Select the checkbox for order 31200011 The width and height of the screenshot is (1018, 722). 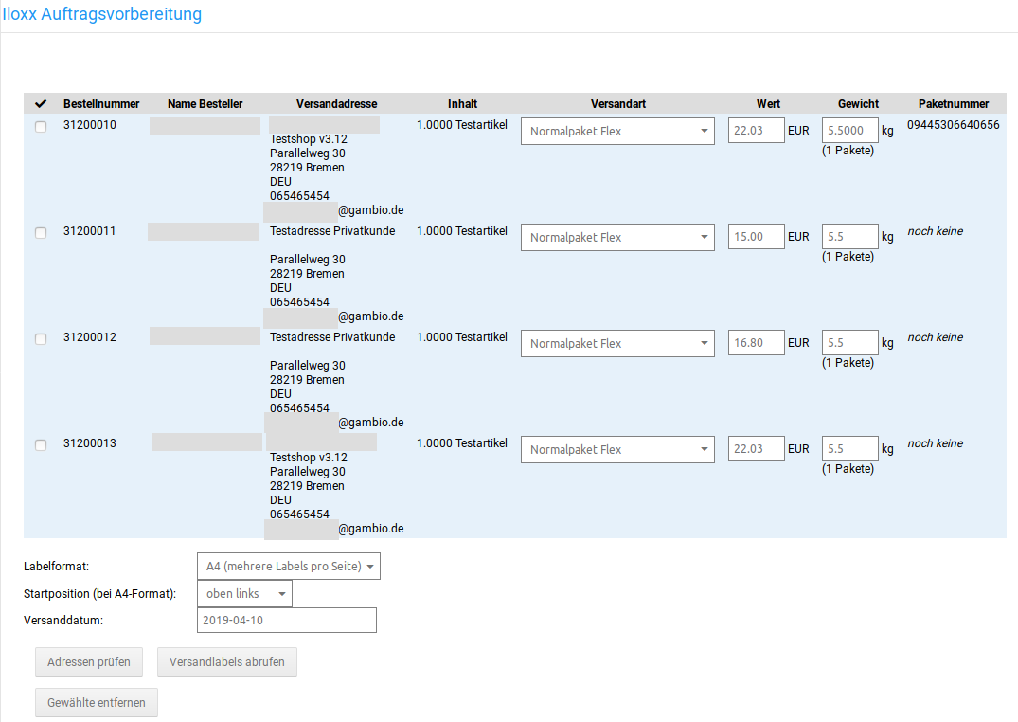tap(41, 233)
